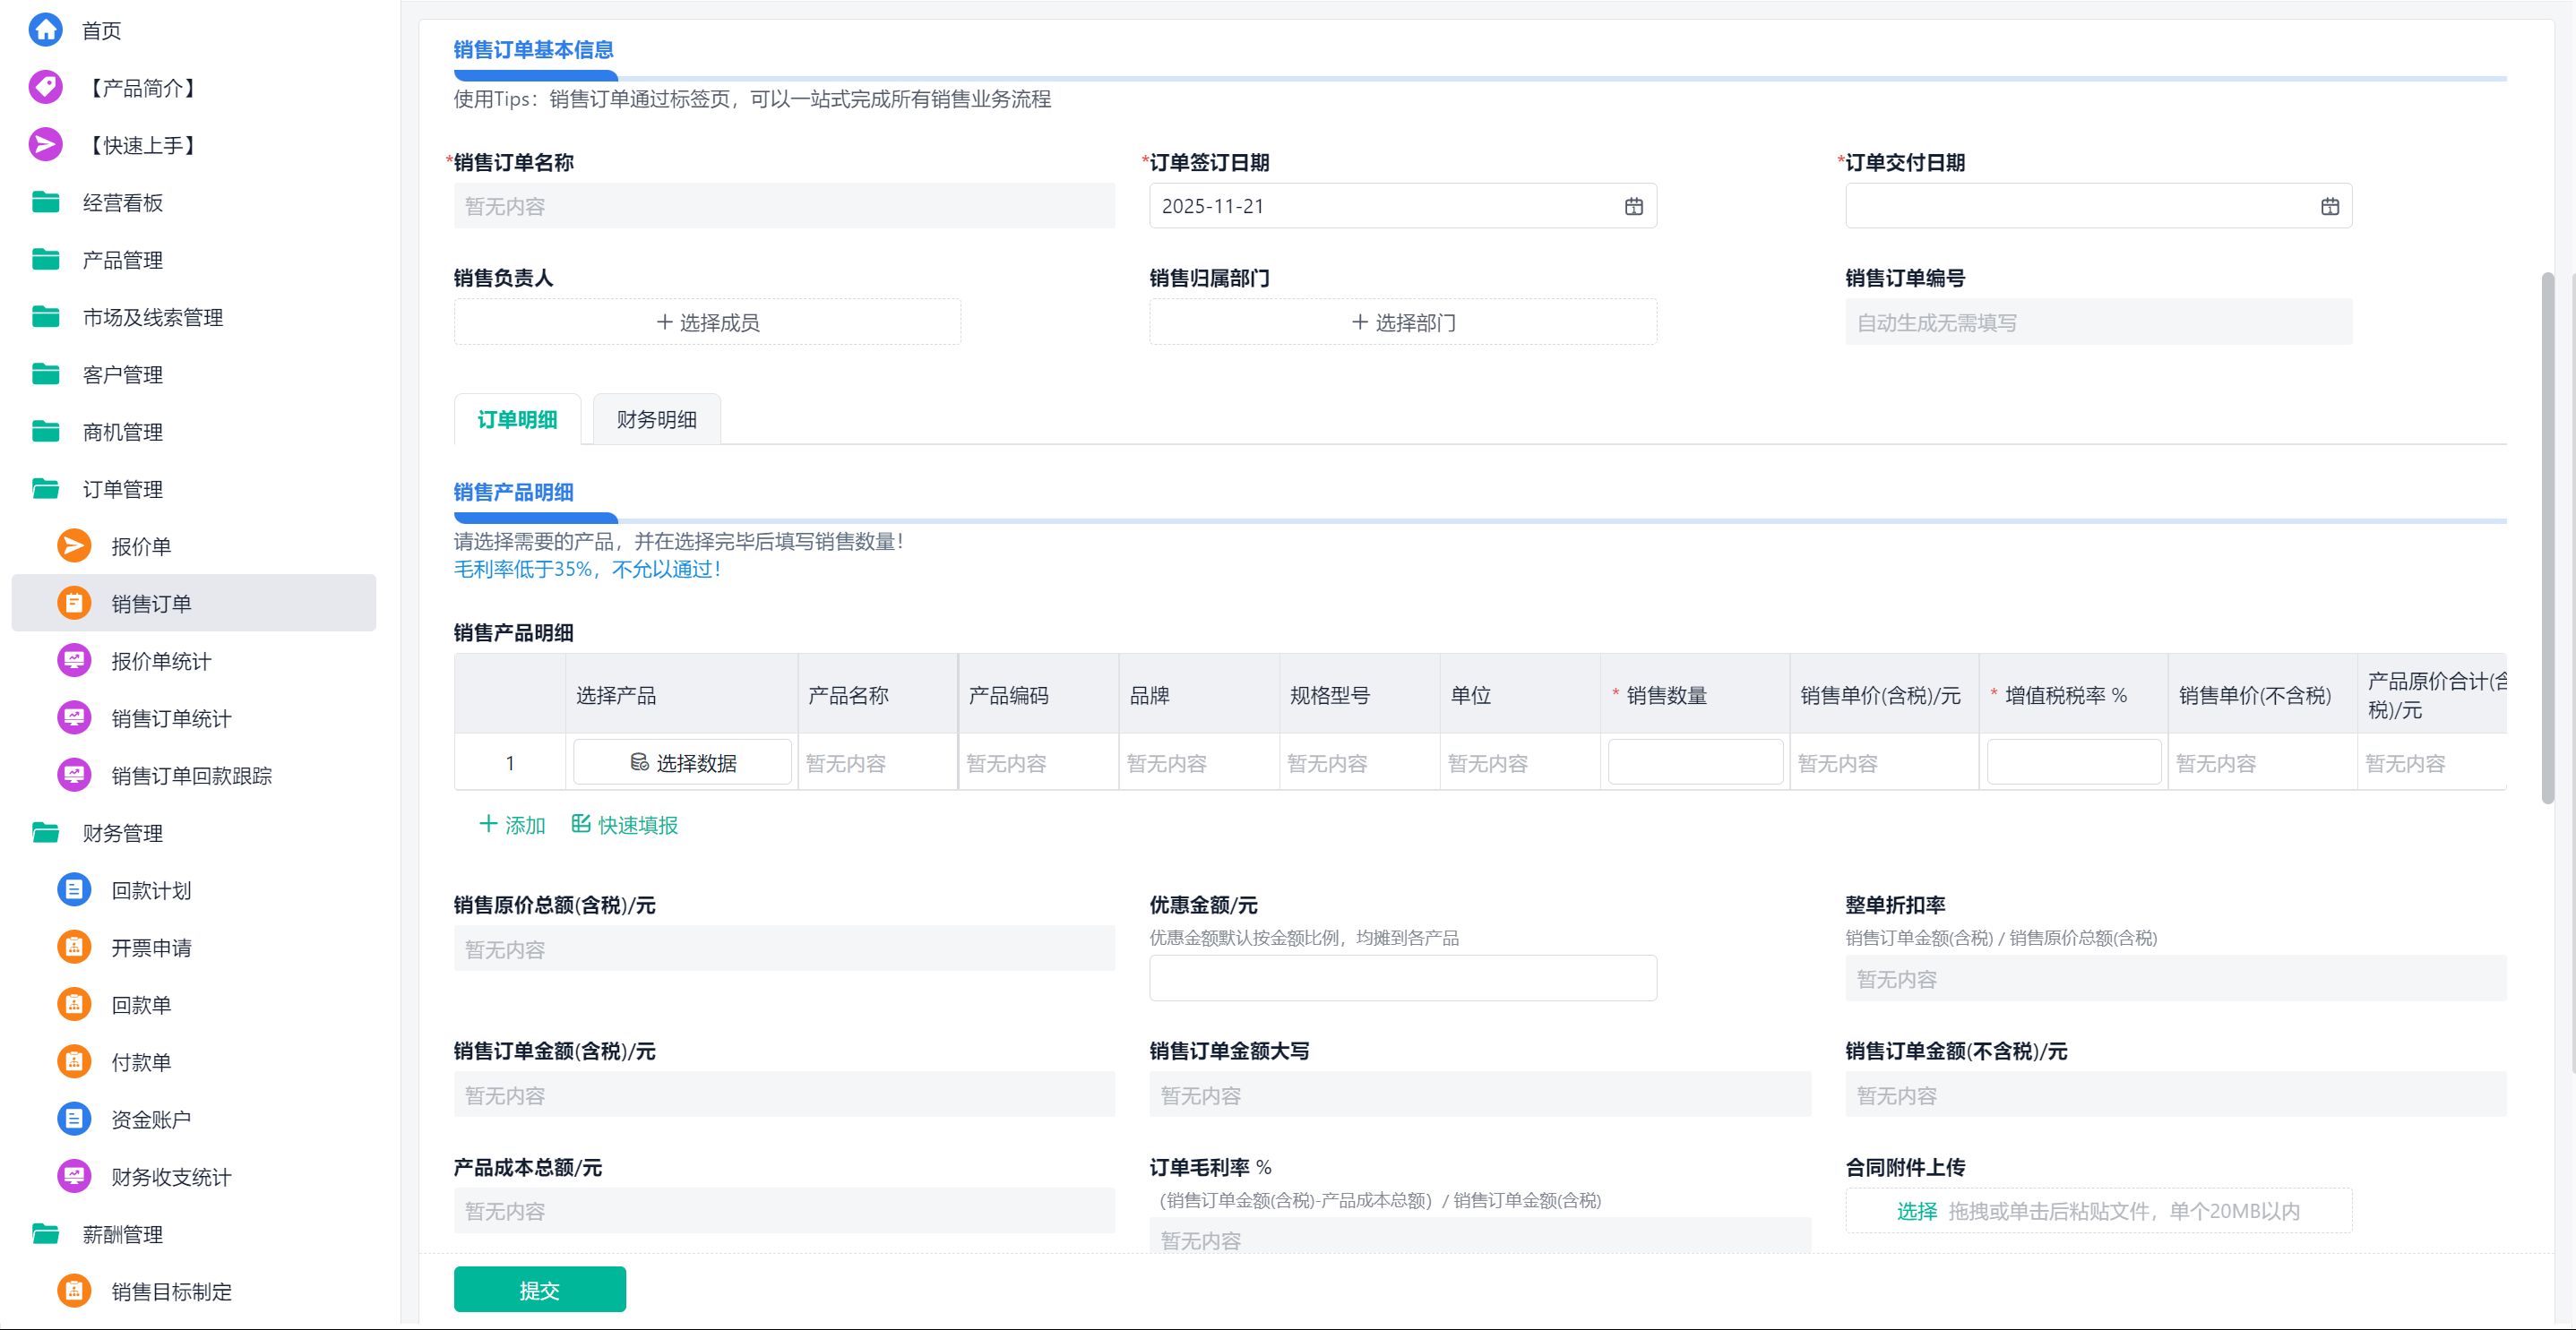The image size is (2576, 1330).
Task: Switch to the 财务明细 tab
Action: [x=656, y=420]
